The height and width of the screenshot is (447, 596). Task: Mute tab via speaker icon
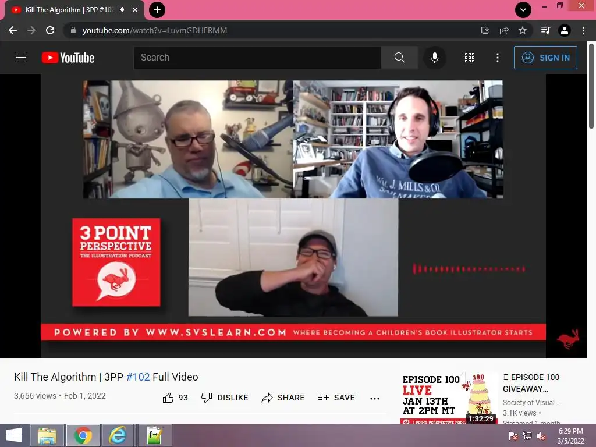(x=122, y=10)
